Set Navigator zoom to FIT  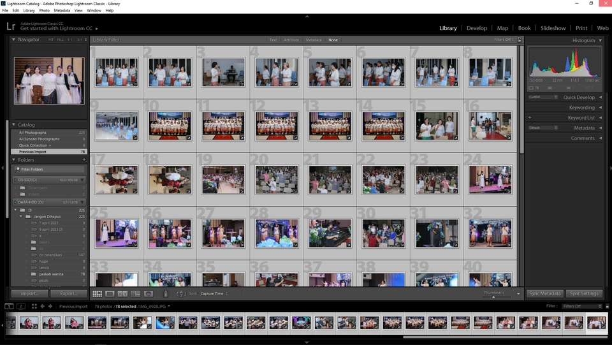[51, 40]
